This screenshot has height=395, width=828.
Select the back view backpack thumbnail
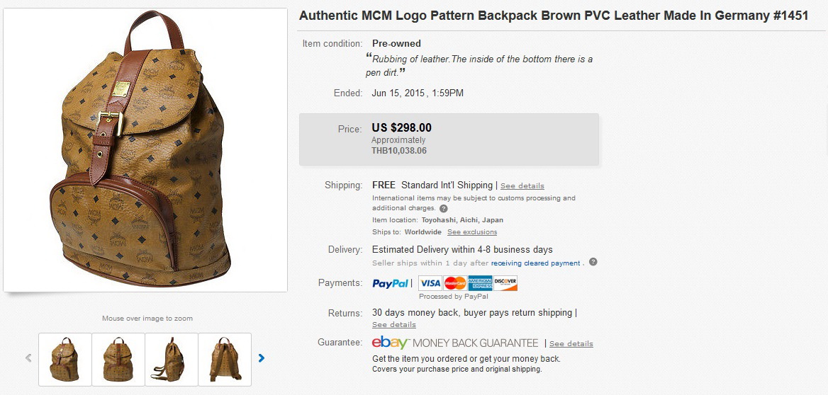tap(225, 359)
